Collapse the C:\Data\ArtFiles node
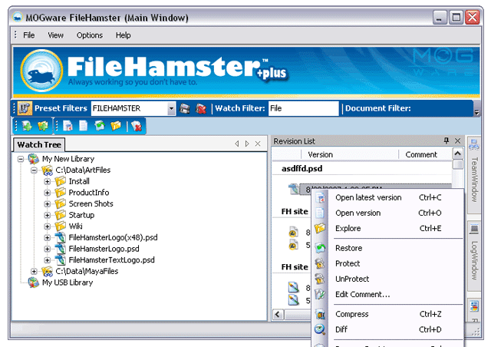 [34, 170]
